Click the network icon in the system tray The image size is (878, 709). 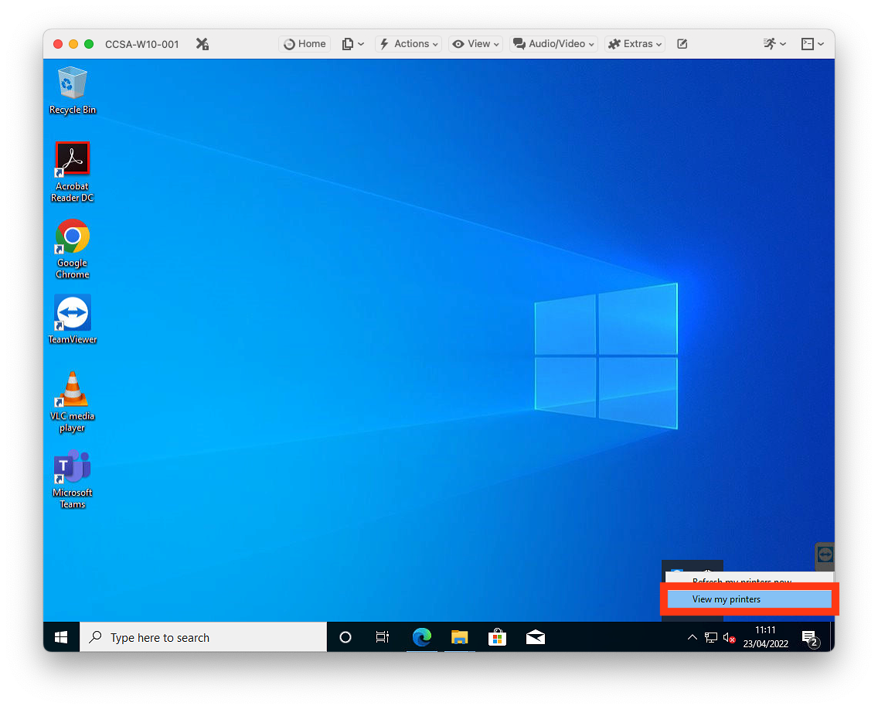(710, 637)
